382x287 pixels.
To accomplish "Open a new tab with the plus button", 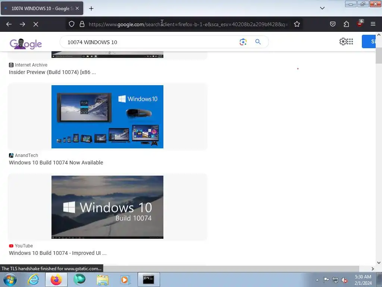I will (x=91, y=9).
